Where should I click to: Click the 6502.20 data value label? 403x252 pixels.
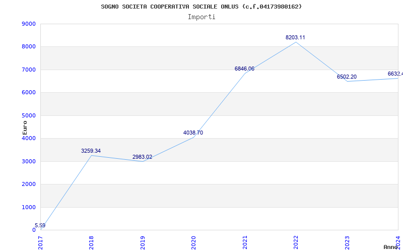click(347, 77)
